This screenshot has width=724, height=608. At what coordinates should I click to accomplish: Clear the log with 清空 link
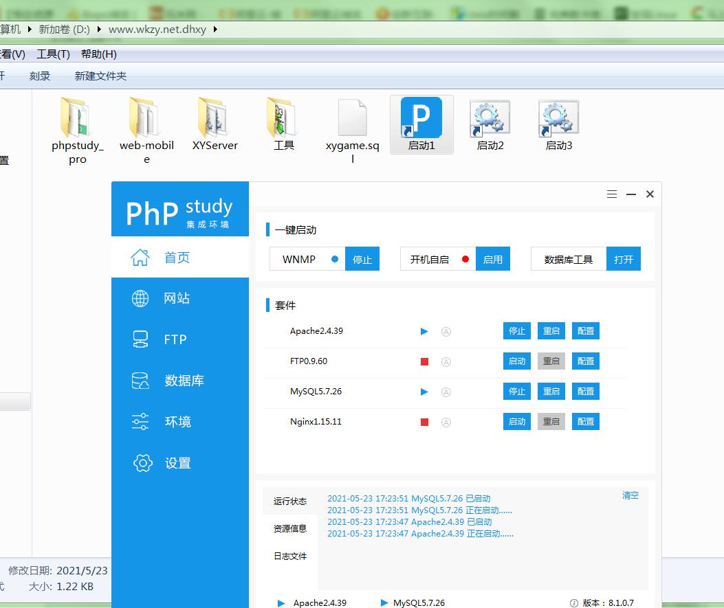pyautogui.click(x=630, y=495)
